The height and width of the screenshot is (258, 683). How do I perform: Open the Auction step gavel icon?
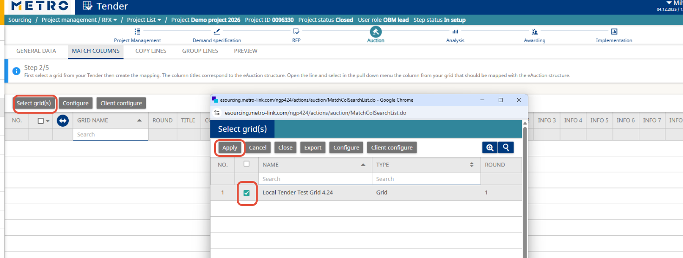[376, 31]
